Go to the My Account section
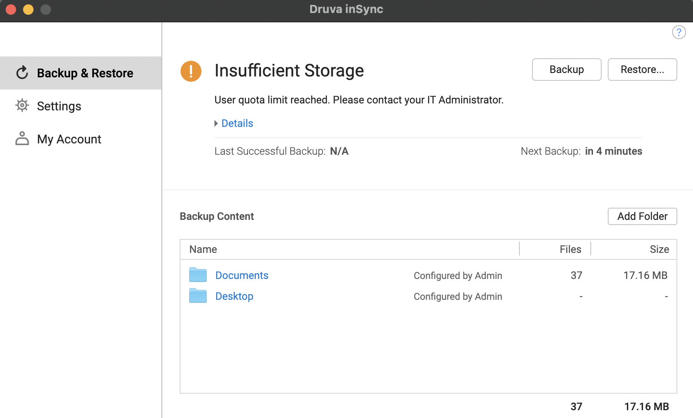693x418 pixels. coord(69,139)
